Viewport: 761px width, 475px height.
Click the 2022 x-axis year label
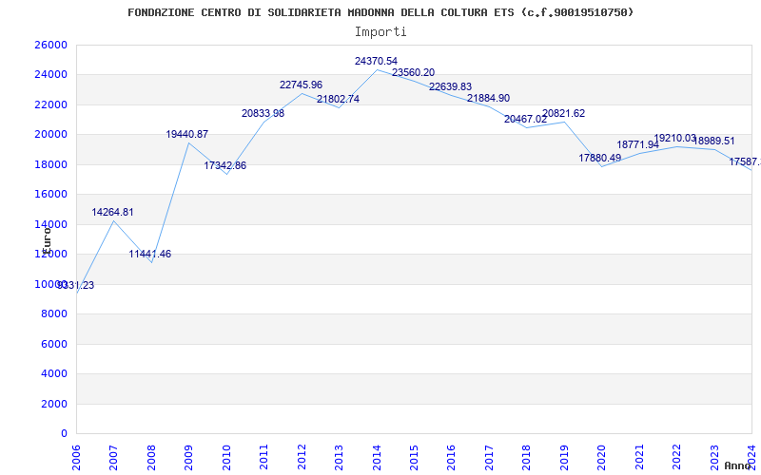point(676,457)
